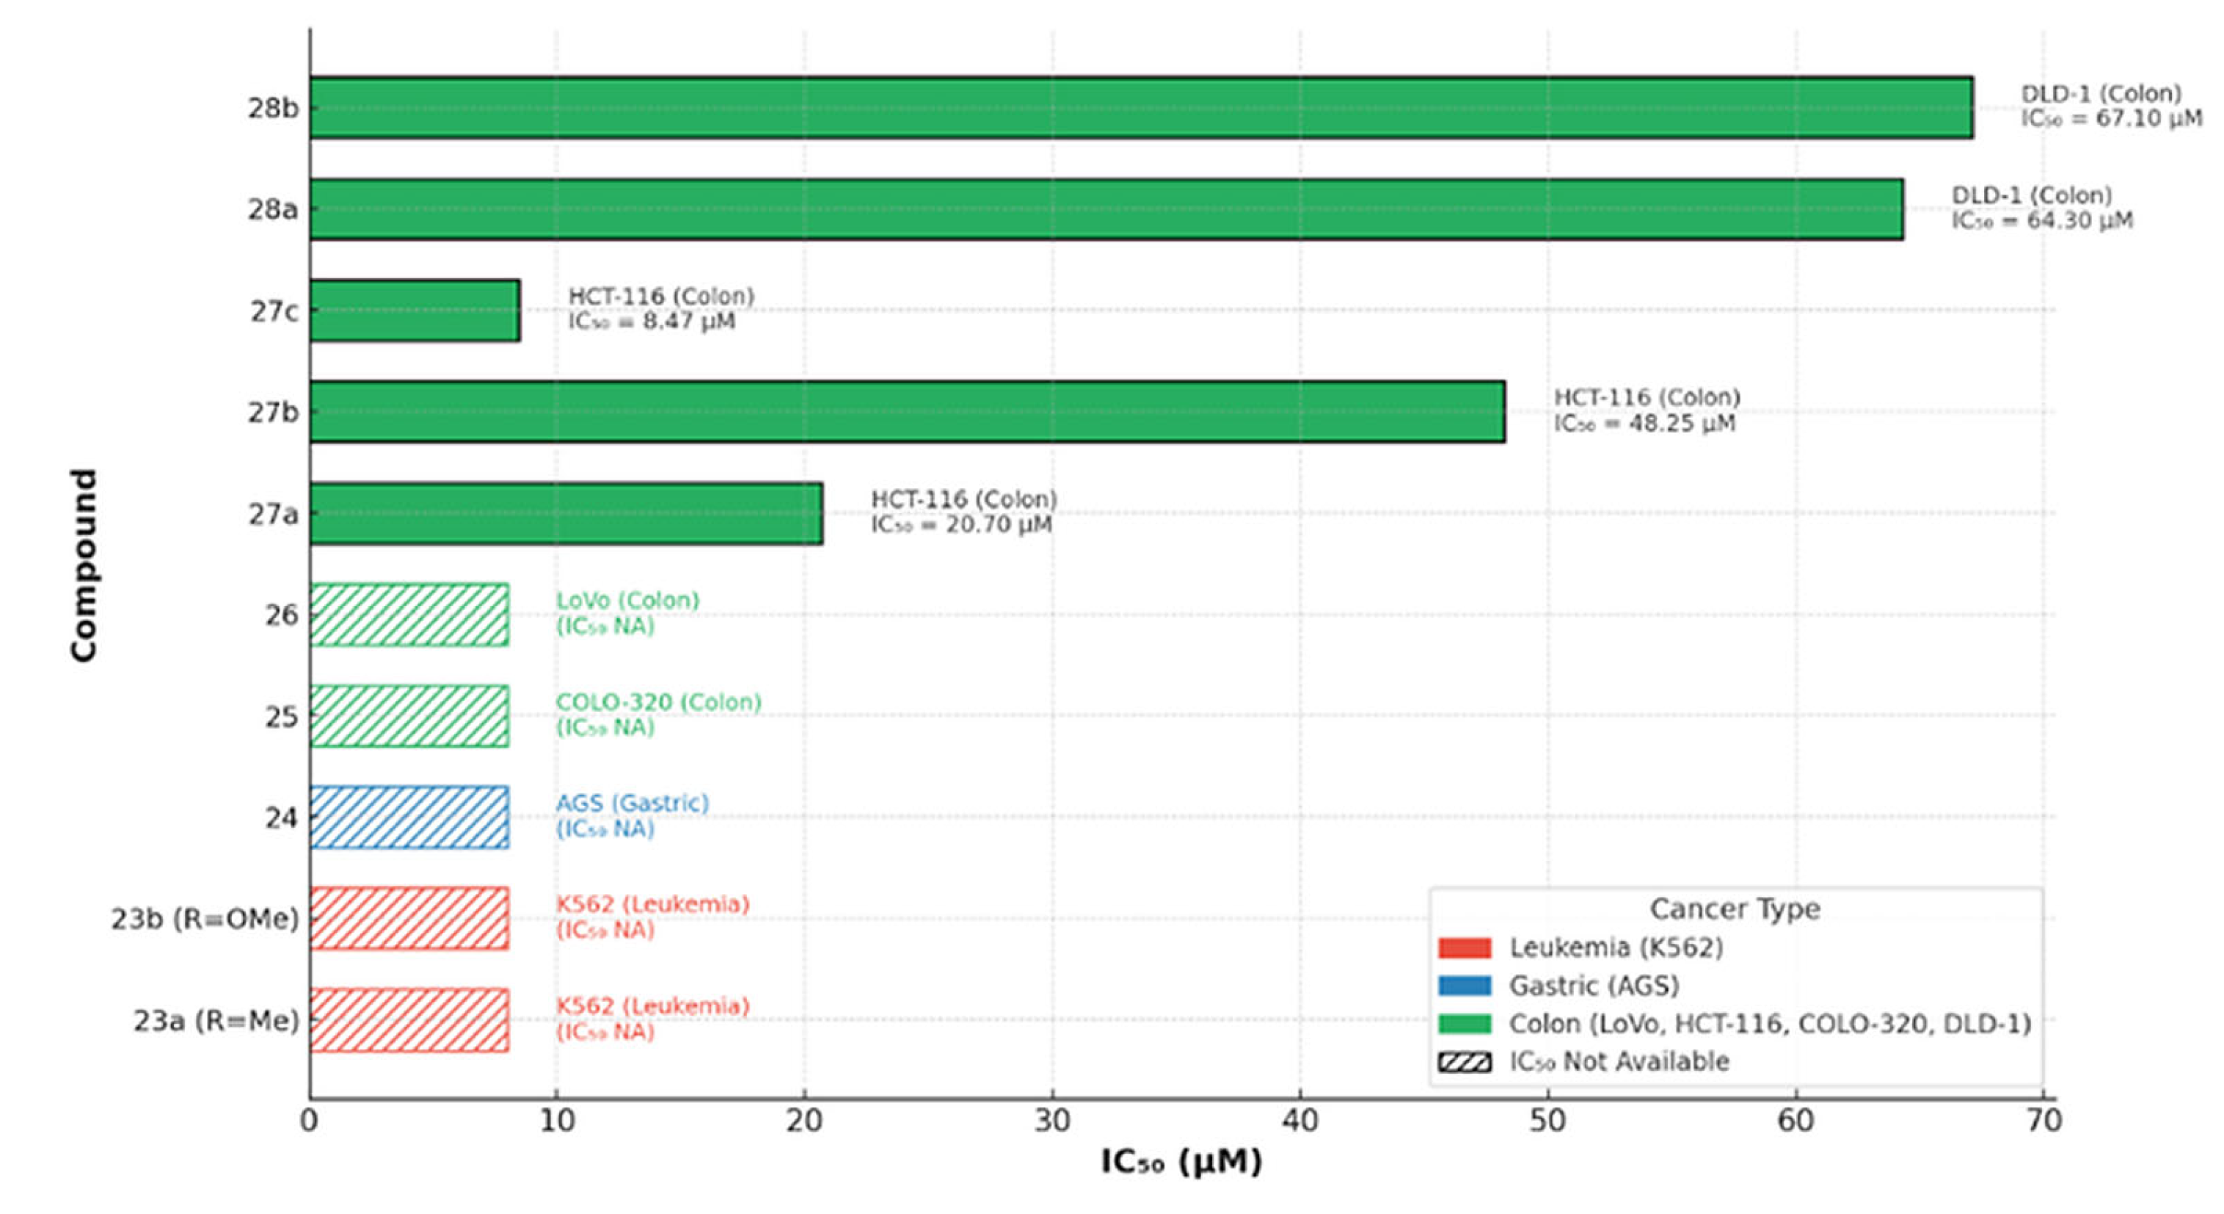Screen dimensions: 2224x1214
Task: Click hatched green bar for compound 26
Action: point(409,615)
